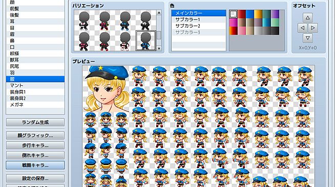Select メインカラー in the color list
This screenshot has width=335, height=187.
[x=199, y=13]
